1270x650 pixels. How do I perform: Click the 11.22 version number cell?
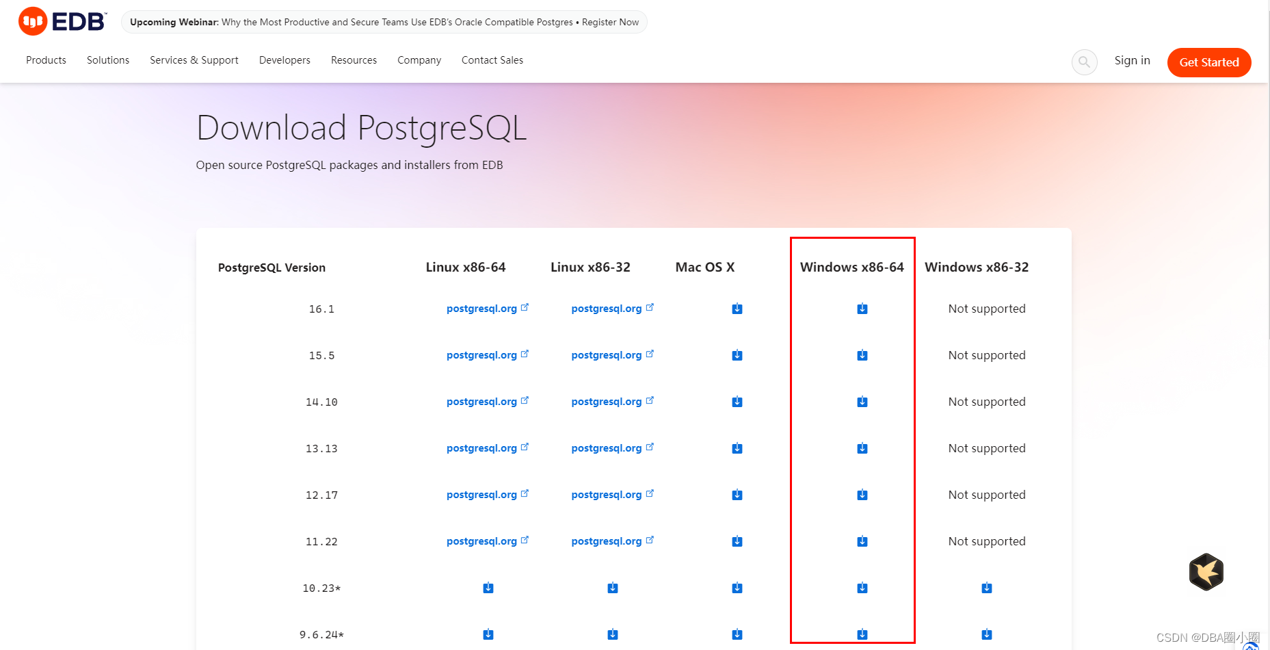pos(321,542)
